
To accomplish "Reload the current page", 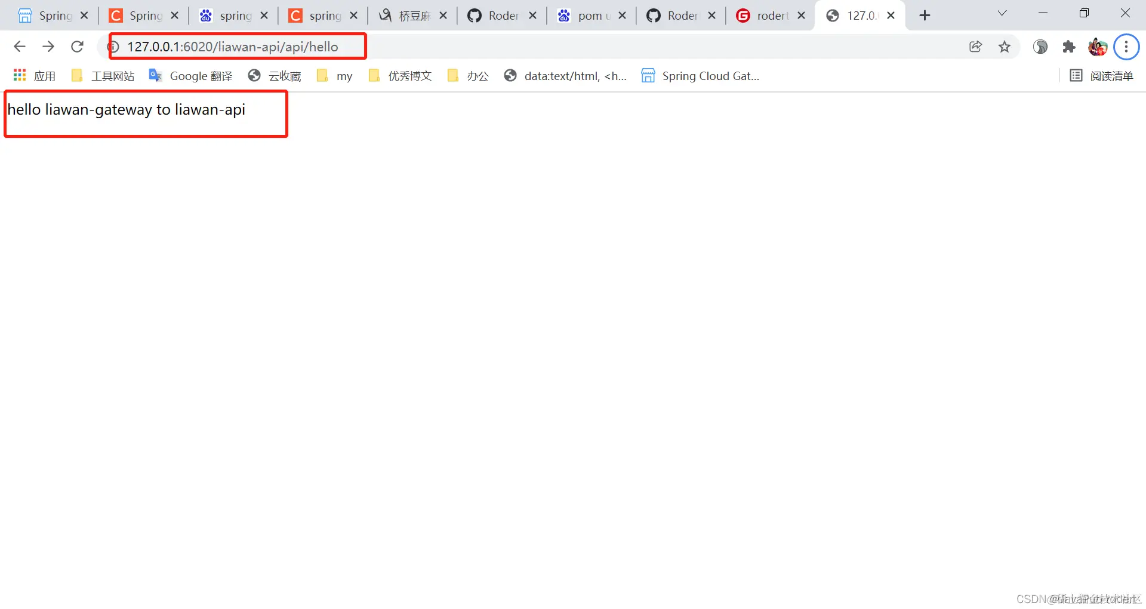I will (x=77, y=47).
